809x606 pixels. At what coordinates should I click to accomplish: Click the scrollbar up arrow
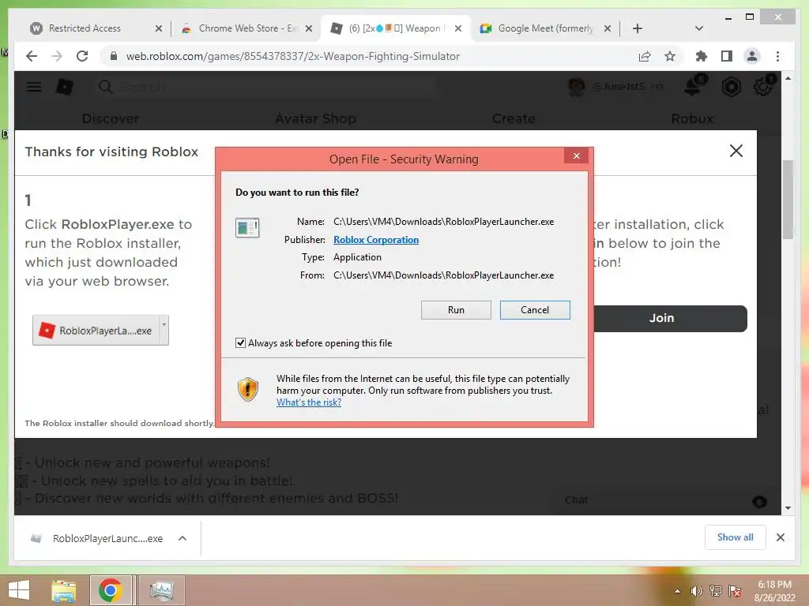coord(788,78)
